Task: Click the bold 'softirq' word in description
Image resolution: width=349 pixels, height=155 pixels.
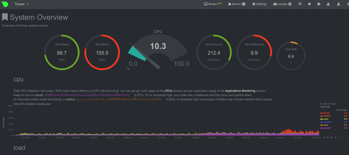Action: pyautogui.click(x=70, y=99)
